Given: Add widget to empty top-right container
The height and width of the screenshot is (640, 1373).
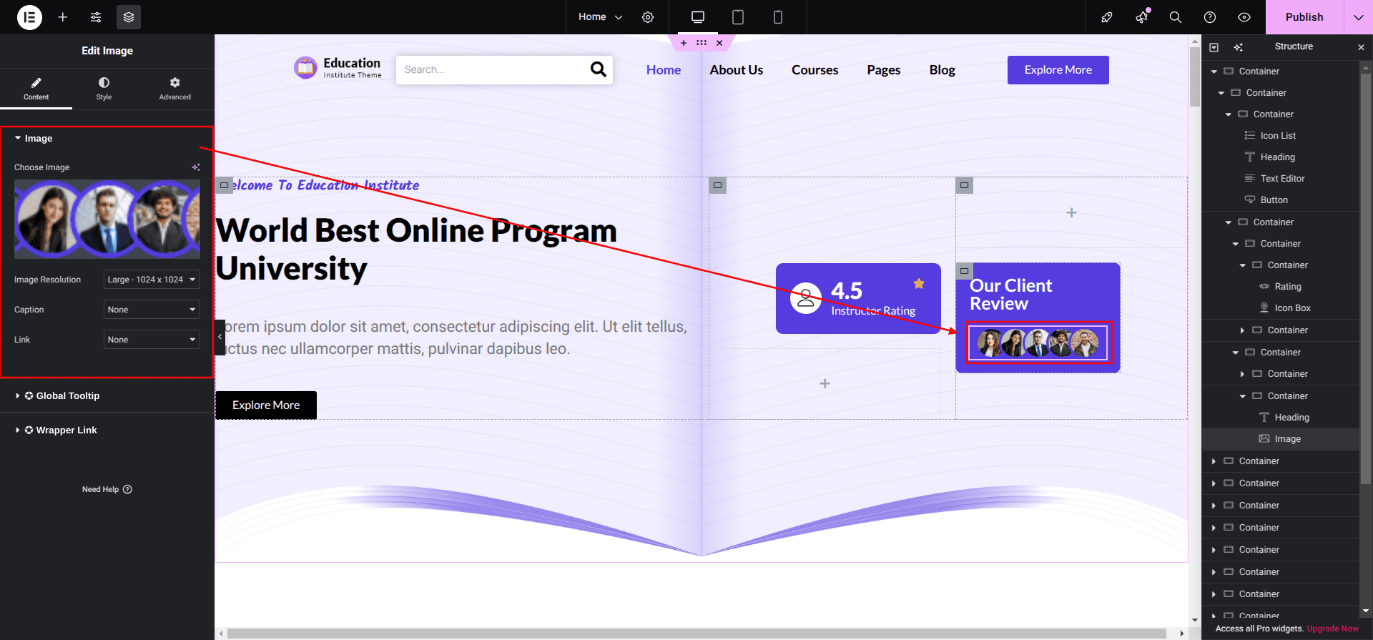Looking at the screenshot, I should [x=1071, y=213].
